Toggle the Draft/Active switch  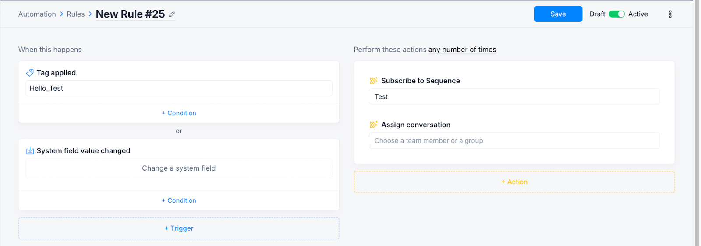(x=616, y=14)
